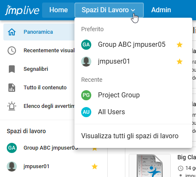Click Visualizza tutti gli spazi di lavoro

(x=130, y=136)
